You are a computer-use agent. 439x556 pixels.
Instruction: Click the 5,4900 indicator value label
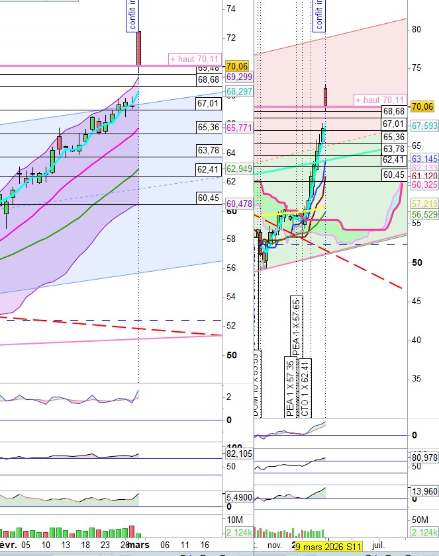(x=236, y=496)
